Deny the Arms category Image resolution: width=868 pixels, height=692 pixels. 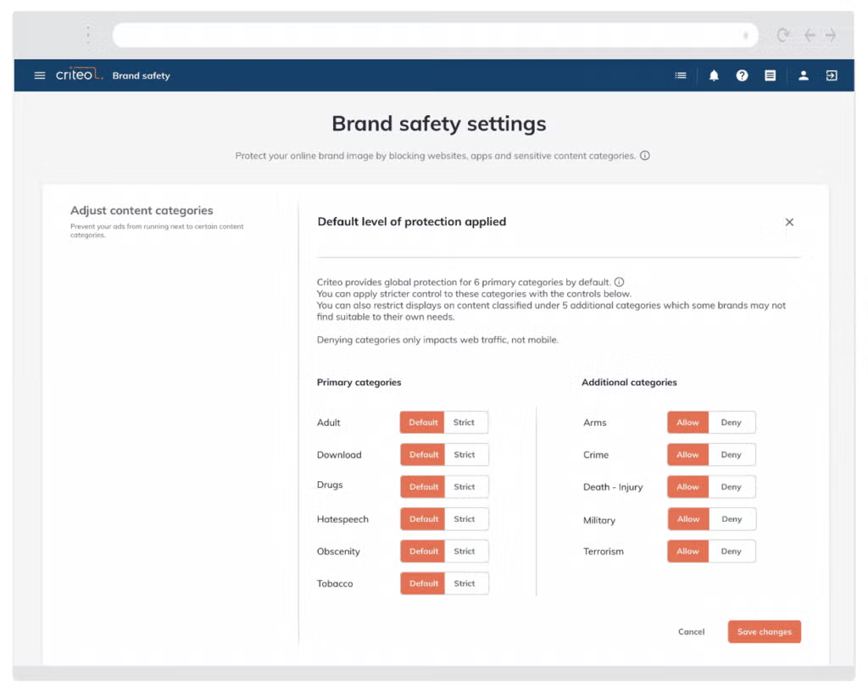[x=732, y=422]
